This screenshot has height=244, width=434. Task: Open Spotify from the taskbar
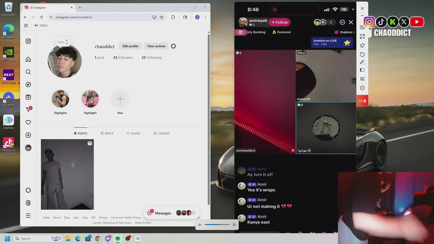point(118,239)
